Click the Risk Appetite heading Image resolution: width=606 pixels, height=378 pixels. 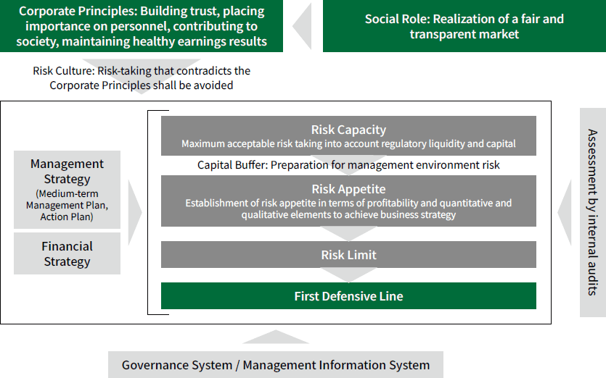pyautogui.click(x=348, y=190)
